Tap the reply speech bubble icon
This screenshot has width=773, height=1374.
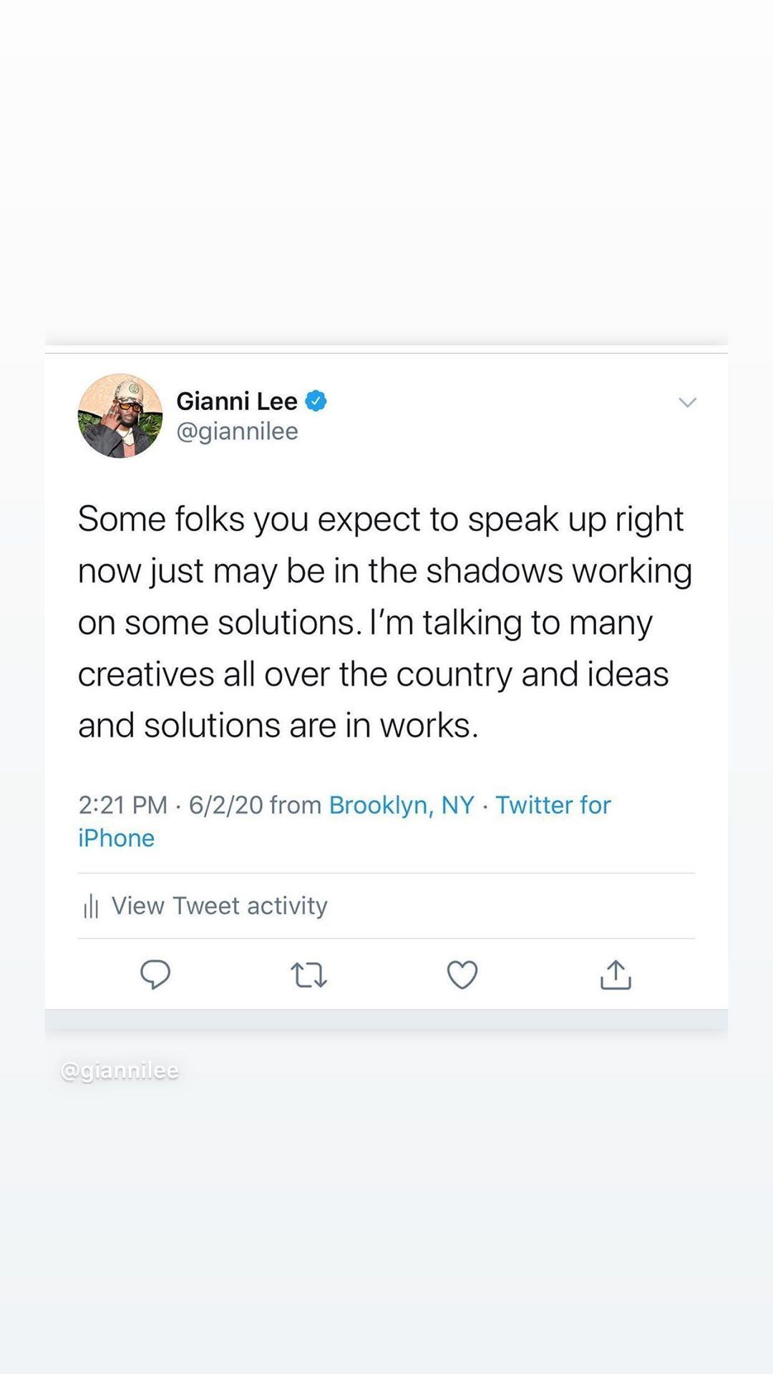coord(155,974)
